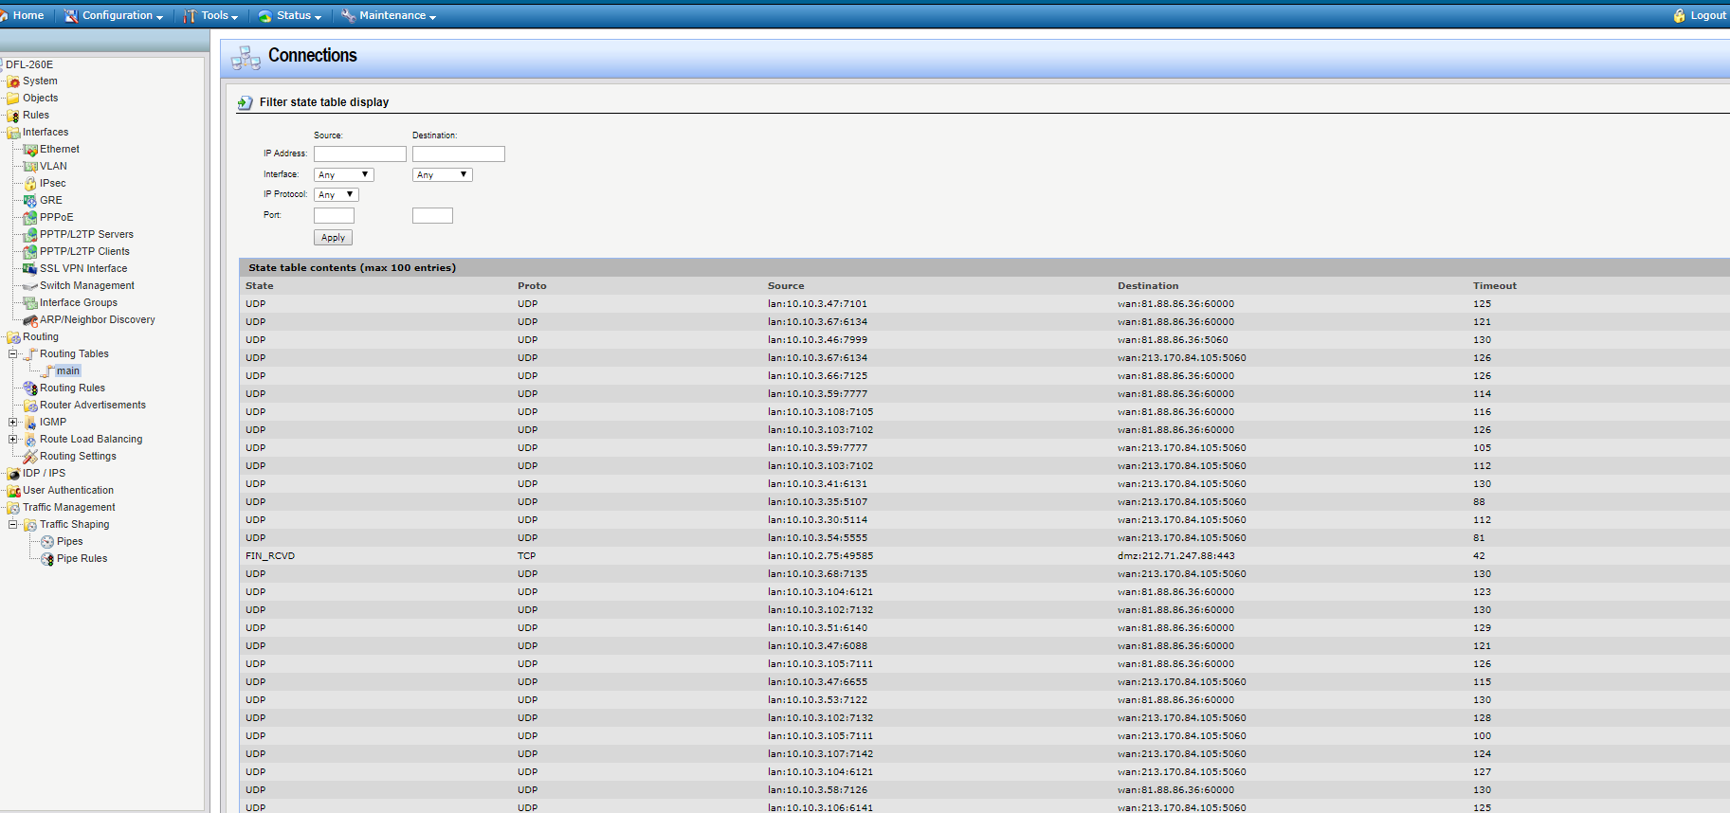Viewport: 1730px width, 813px height.
Task: Click the PPTP/L2TP Clients icon
Action: click(x=30, y=252)
